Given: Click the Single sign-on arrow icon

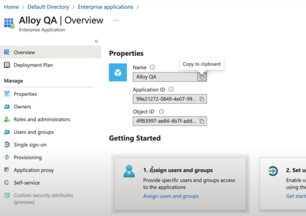Looking at the screenshot, I should click(x=7, y=145).
